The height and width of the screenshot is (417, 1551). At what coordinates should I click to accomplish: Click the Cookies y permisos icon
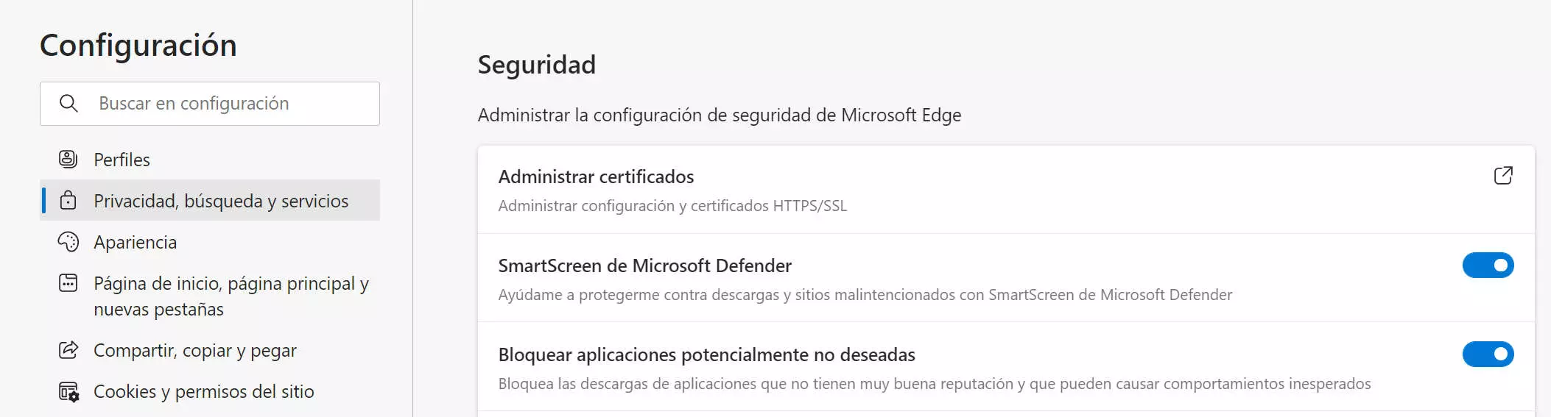68,392
